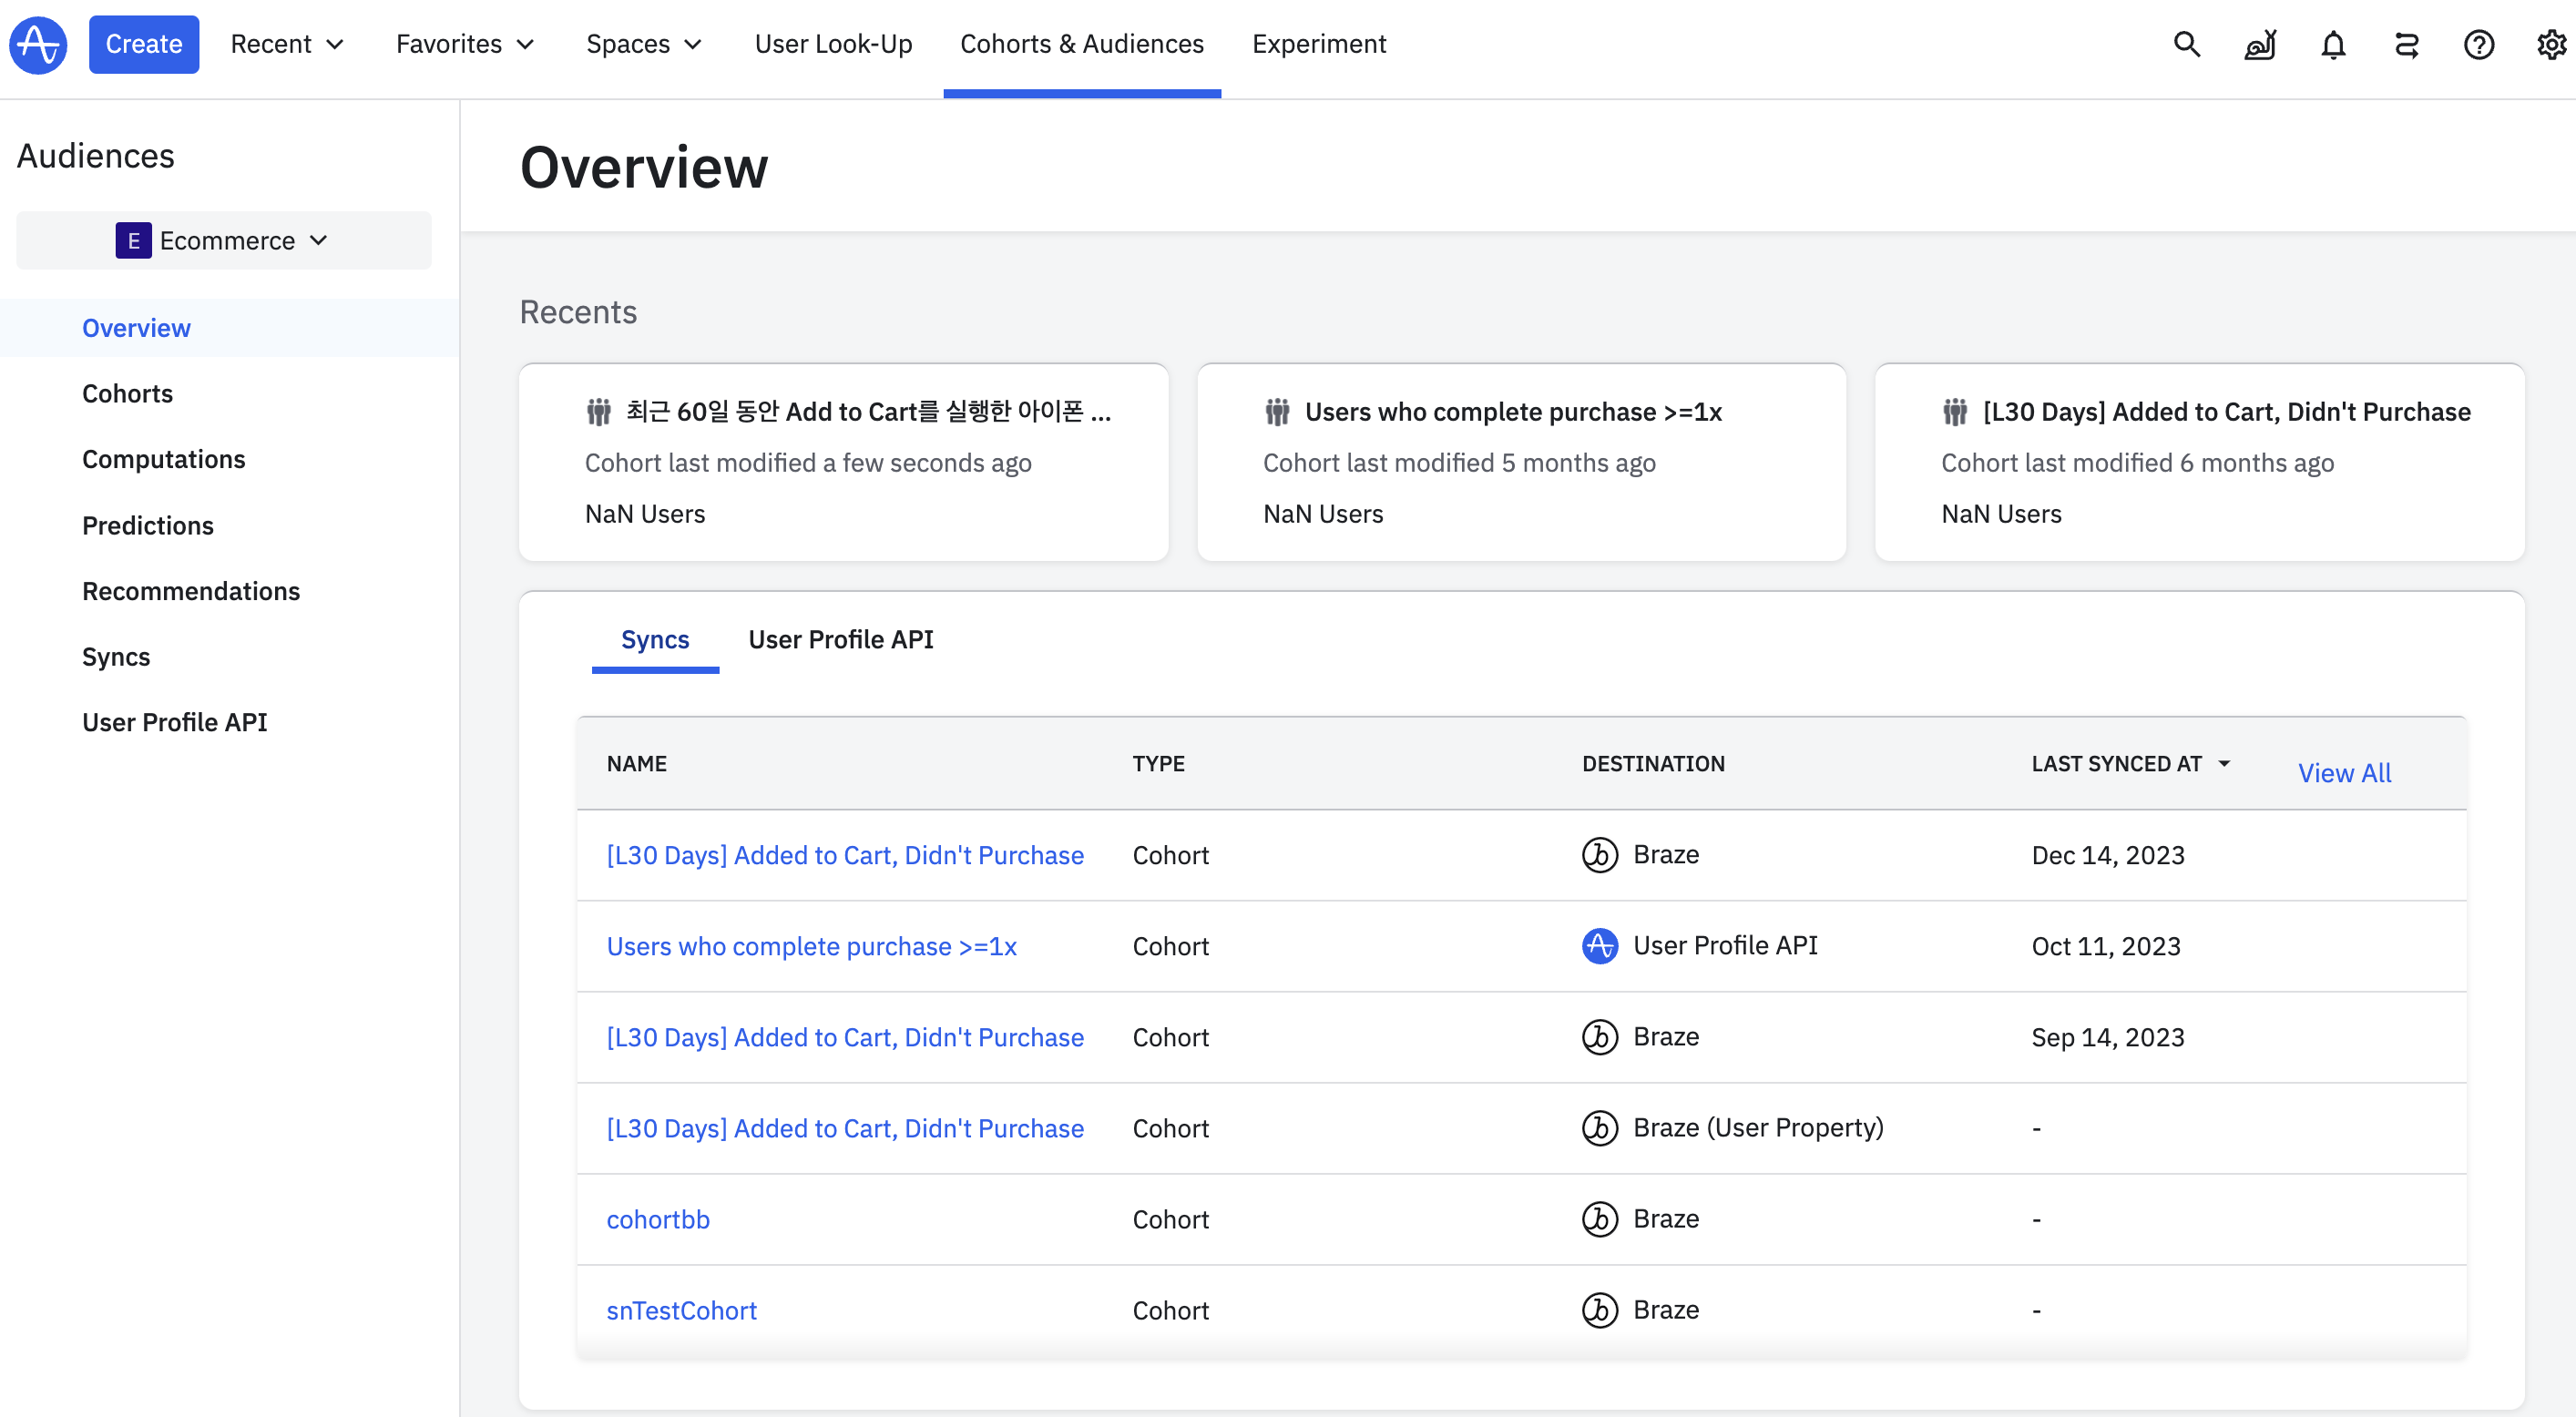Click the Amplitude logo home icon
The height and width of the screenshot is (1417, 2576).
(38, 44)
